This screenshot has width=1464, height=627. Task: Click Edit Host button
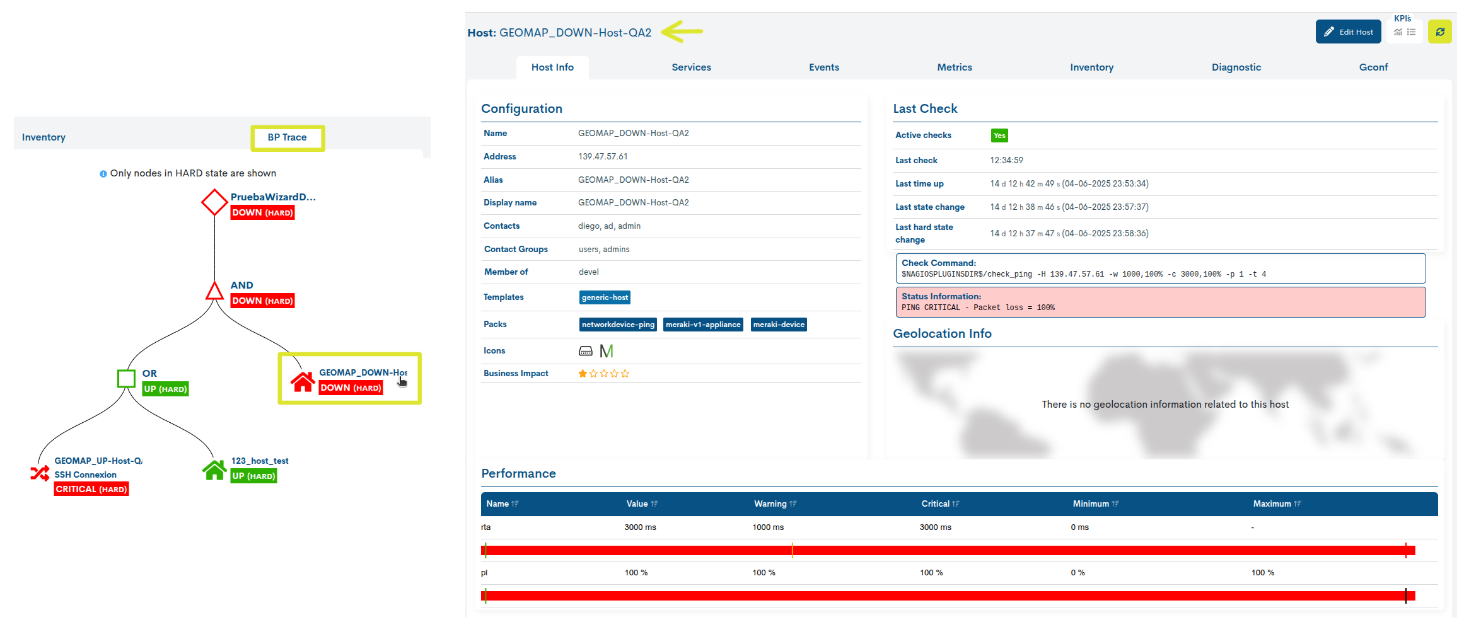1348,32
